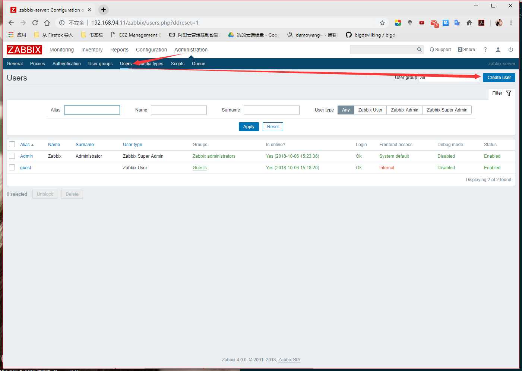This screenshot has height=371, width=522.
Task: Go to General submenu
Action: click(x=15, y=64)
